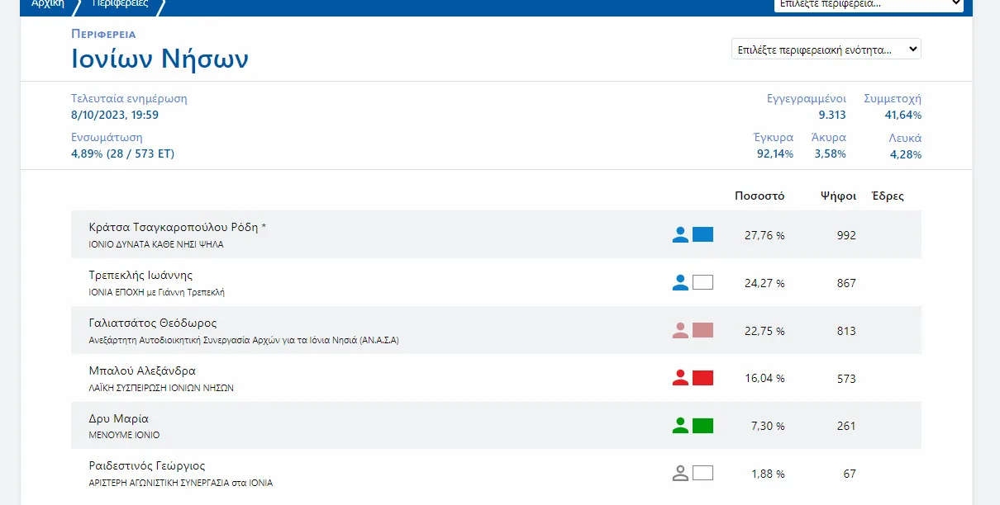This screenshot has height=505, width=1000.
Task: Click red color box for Μπαλού Αλεξάνδρα
Action: pyautogui.click(x=702, y=378)
